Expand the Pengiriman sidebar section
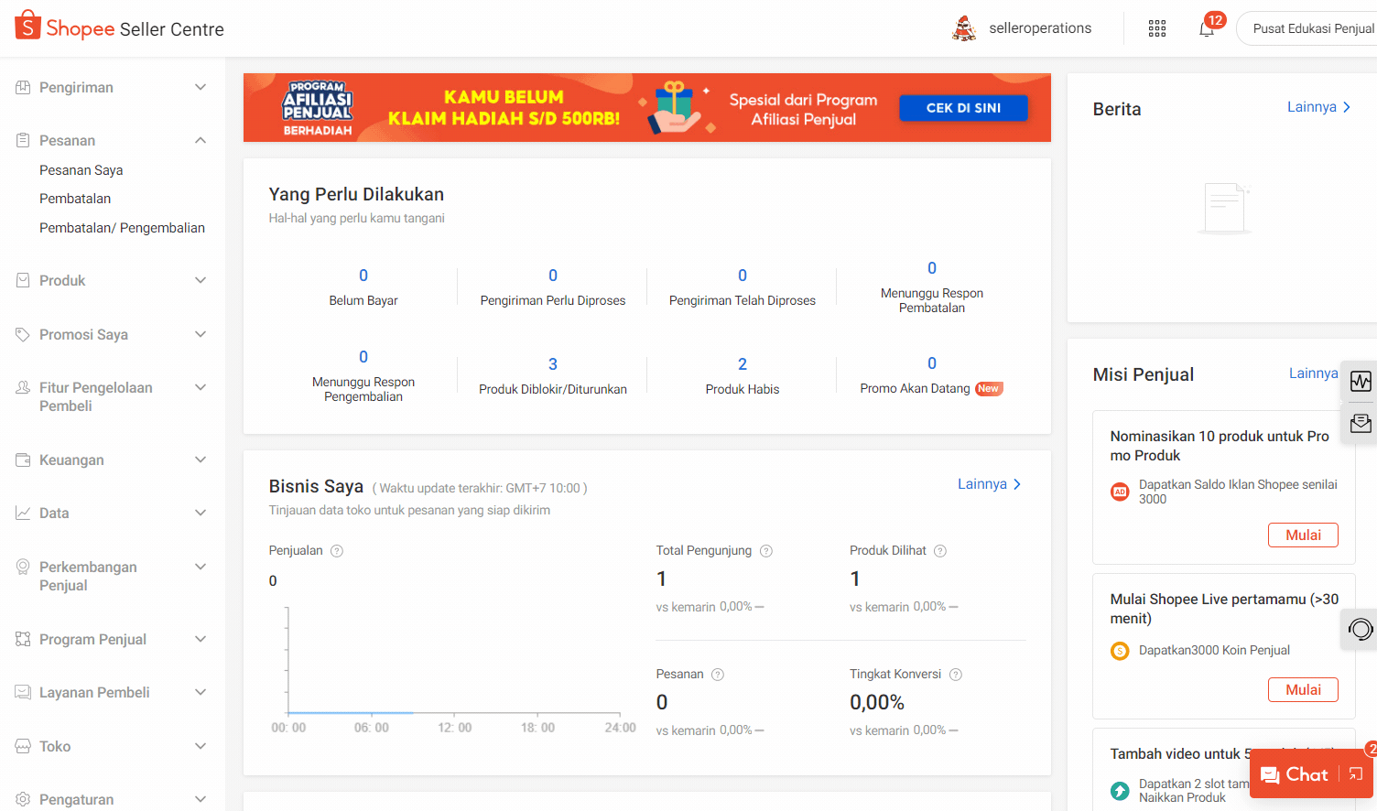The image size is (1377, 811). point(113,87)
